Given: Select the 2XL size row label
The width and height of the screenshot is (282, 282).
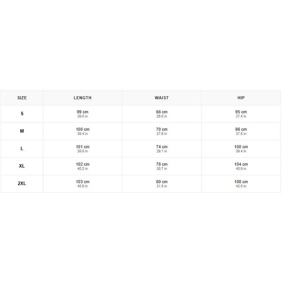Looking at the screenshot, I should tap(22, 183).
